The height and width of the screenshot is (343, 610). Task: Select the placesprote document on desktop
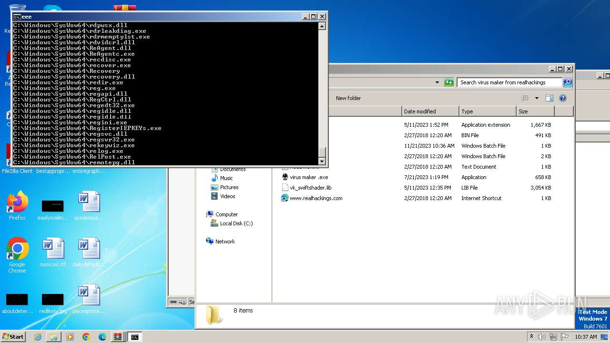point(89,299)
